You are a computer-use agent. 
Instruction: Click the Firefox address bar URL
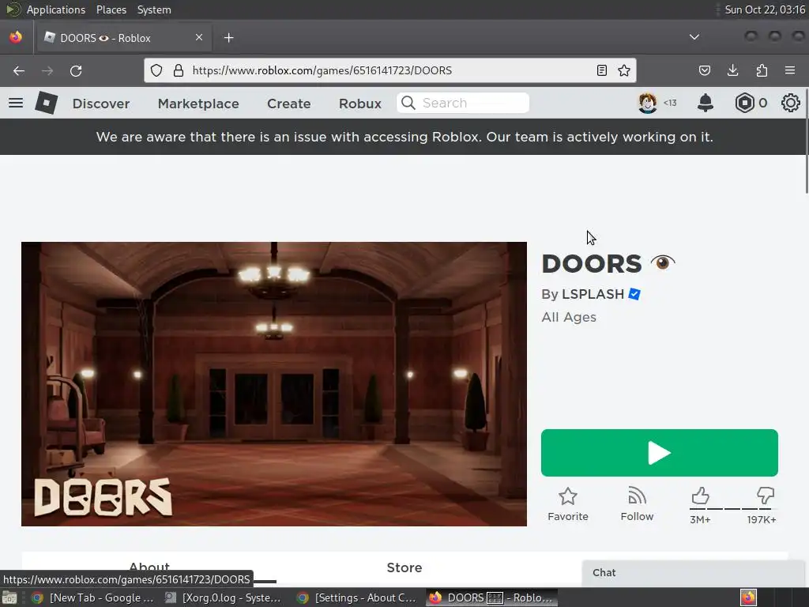pyautogui.click(x=322, y=70)
